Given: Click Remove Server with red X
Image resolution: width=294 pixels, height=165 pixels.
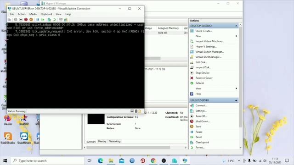Looking at the screenshot, I should pyautogui.click(x=204, y=78).
